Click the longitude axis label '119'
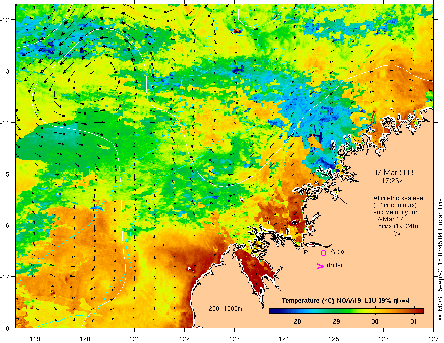Screen dimensions: 444x343 [35, 339]
